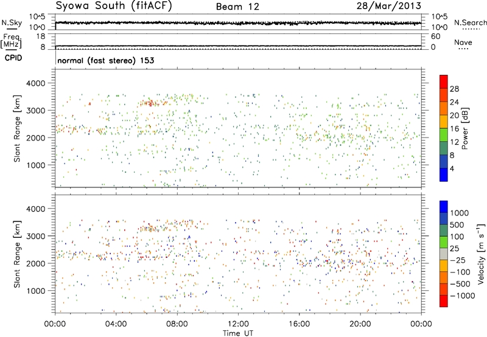Viewport: 487px width, 337px height.
Task: Click the blue bottom of power color bar
Action: [444, 175]
